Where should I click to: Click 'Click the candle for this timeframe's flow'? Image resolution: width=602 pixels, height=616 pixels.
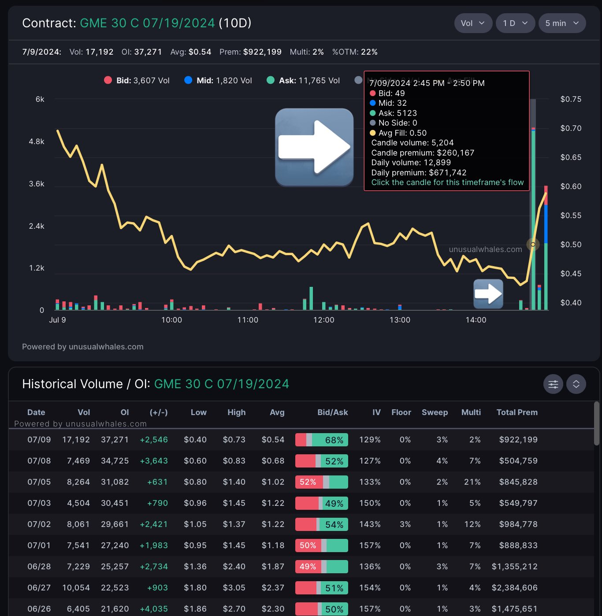coord(447,182)
